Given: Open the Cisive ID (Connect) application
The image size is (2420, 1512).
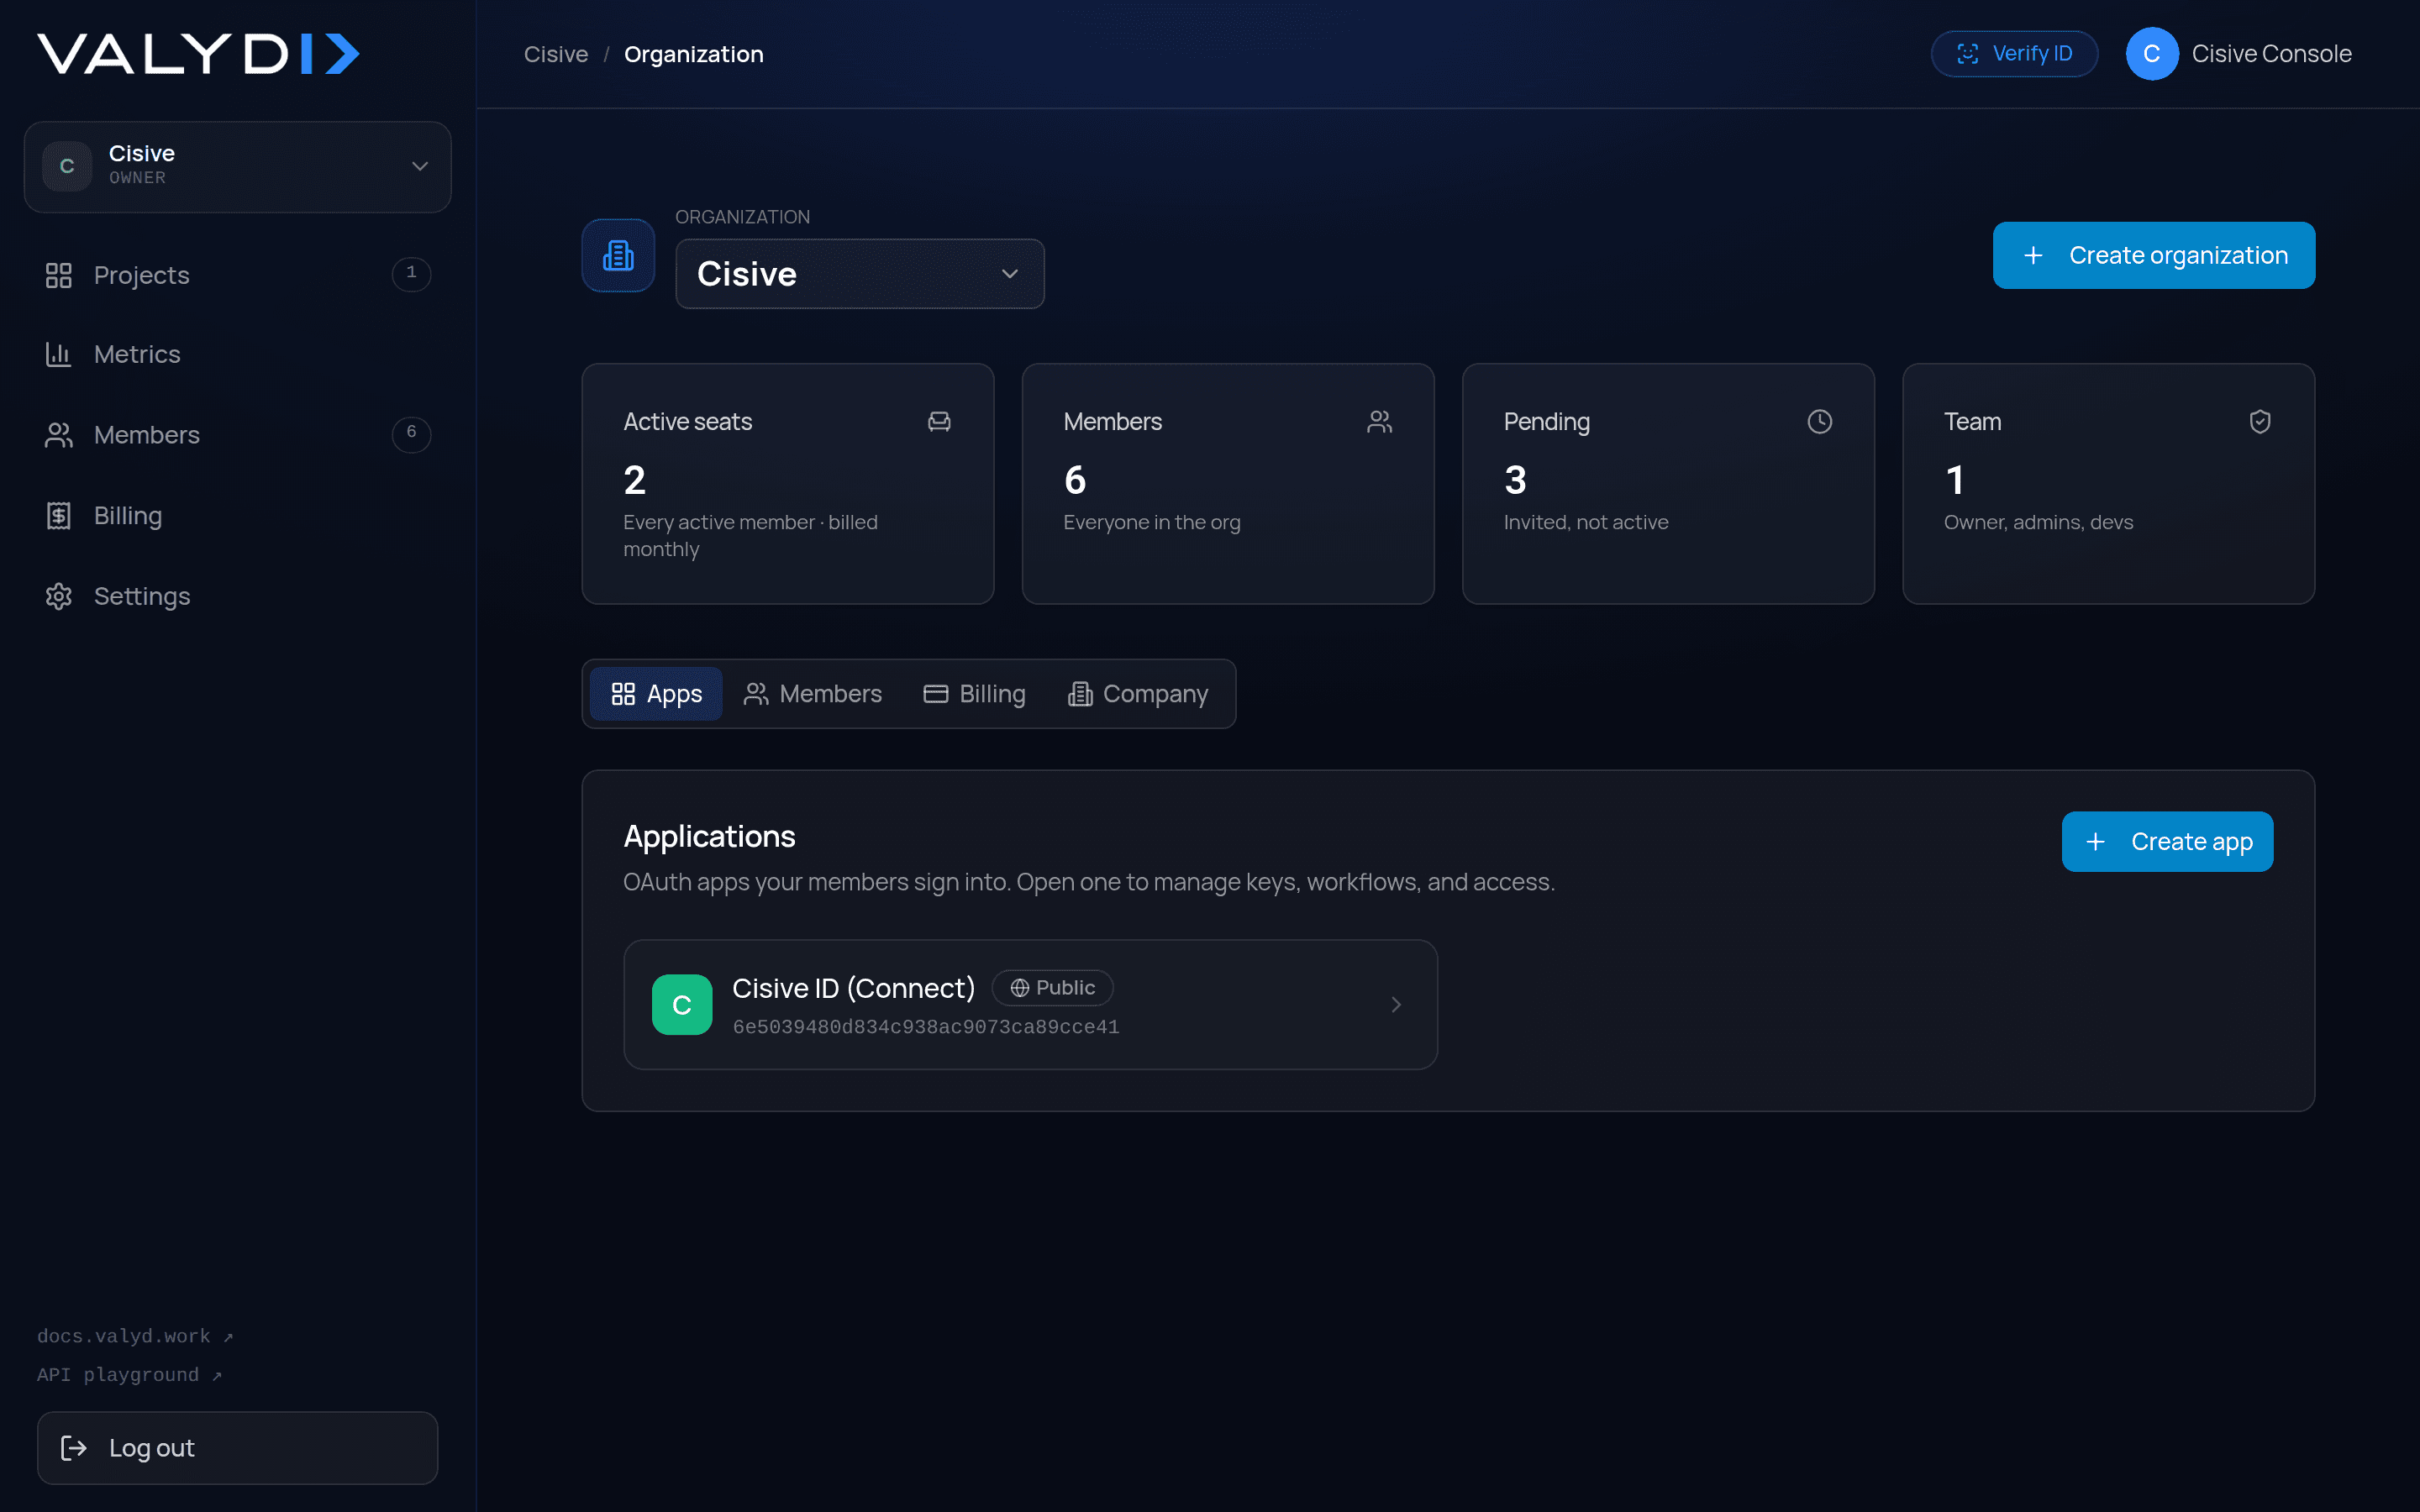Looking at the screenshot, I should click(1030, 1005).
